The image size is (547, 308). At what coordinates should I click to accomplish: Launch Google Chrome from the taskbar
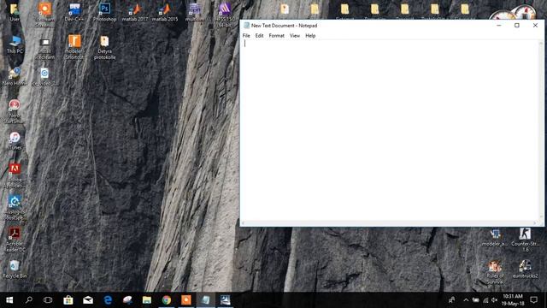click(167, 300)
